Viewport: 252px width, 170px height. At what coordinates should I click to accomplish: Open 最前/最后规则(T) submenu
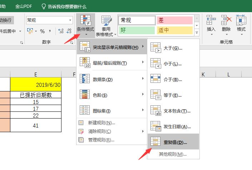point(112,62)
